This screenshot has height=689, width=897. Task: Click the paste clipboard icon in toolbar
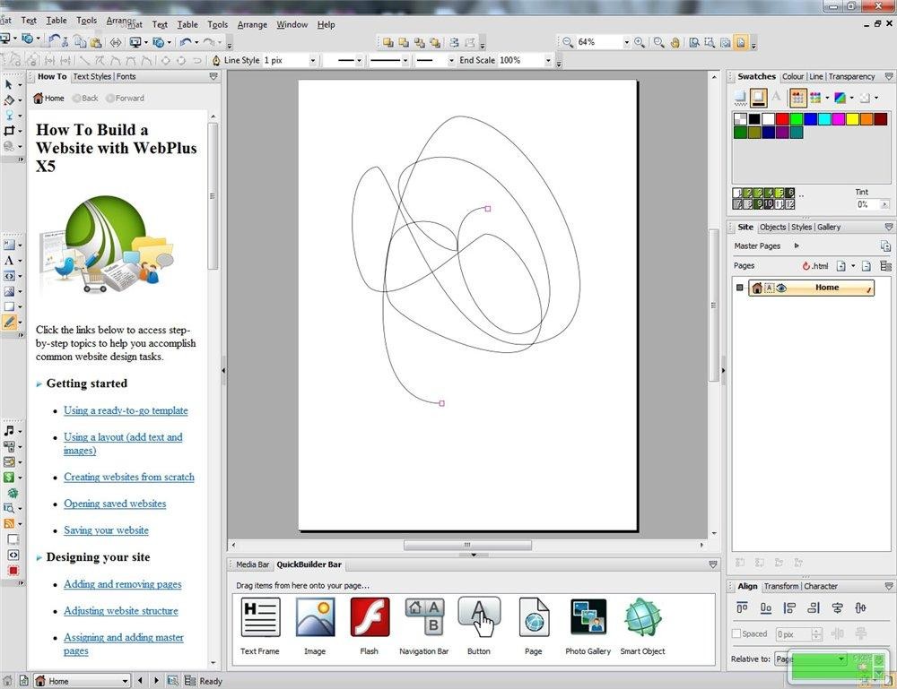96,42
